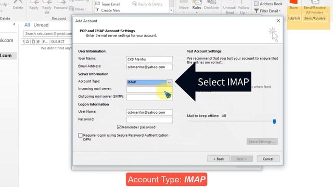Viewport: 333px width, 187px height.
Task: Click Send/Receive All Folders
Action: (x=314, y=8)
